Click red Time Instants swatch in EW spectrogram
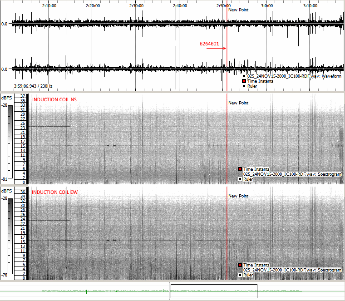 pyautogui.click(x=240, y=265)
